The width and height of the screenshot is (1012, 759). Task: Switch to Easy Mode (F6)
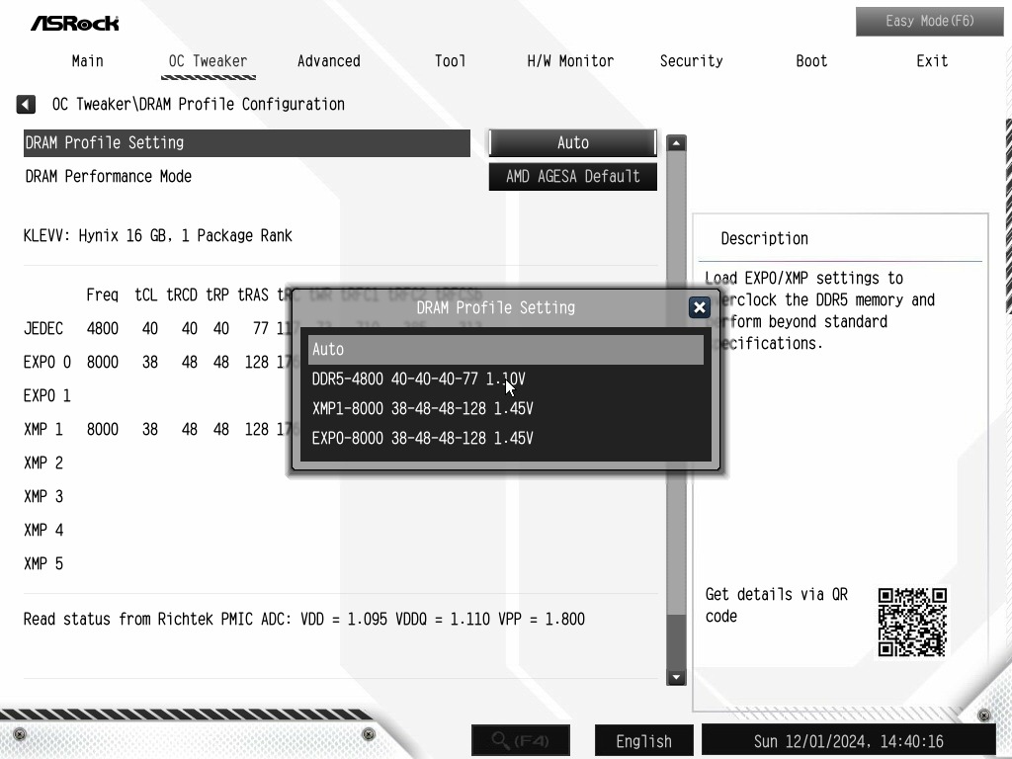pos(929,22)
